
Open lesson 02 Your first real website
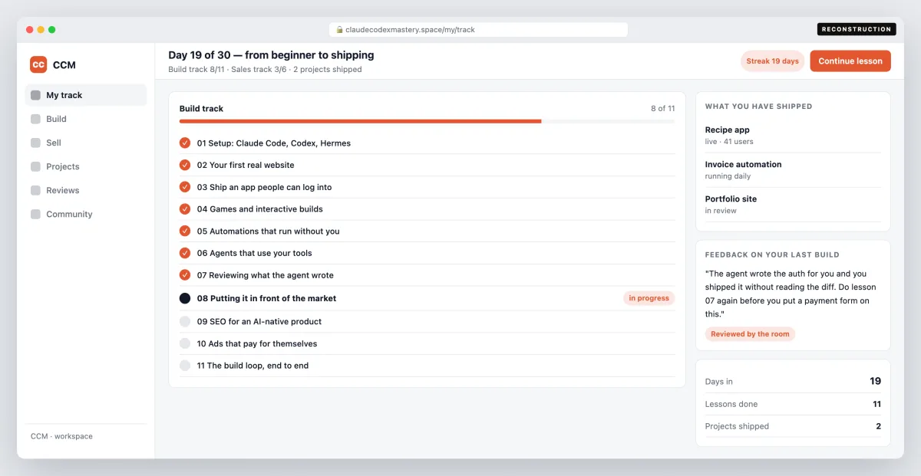click(427, 165)
